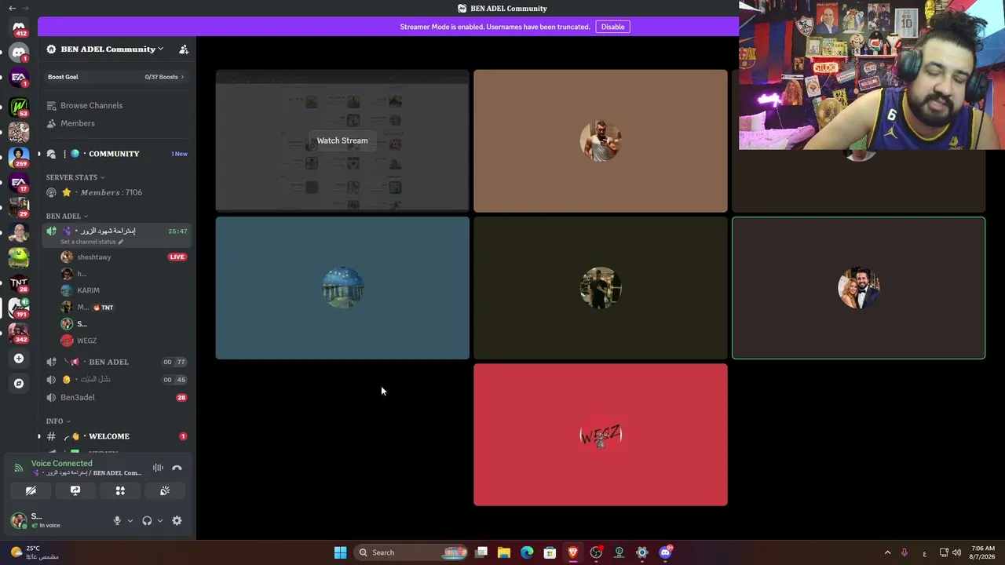Go back with the navigation arrow

click(12, 8)
